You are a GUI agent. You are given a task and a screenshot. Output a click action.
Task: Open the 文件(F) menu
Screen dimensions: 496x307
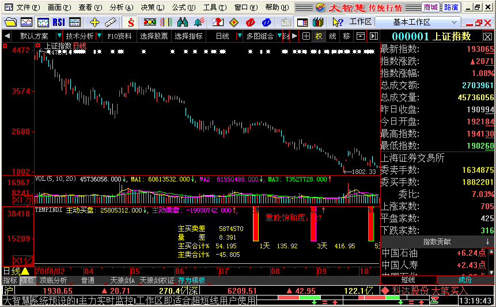(28, 7)
